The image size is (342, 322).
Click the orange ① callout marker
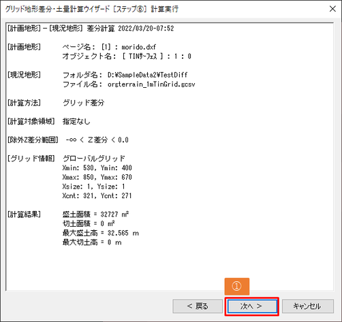click(237, 286)
